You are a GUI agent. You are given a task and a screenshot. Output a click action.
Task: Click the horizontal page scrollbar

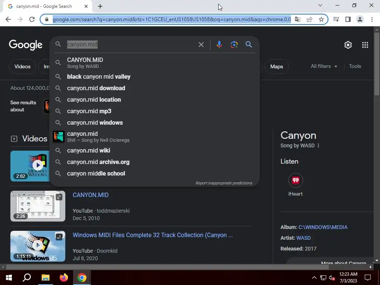(167, 267)
